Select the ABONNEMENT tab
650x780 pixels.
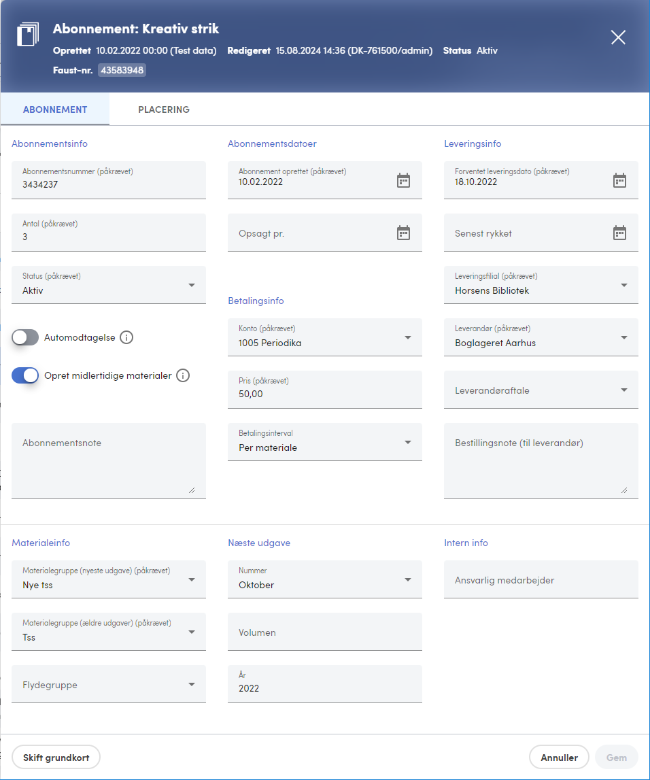[x=55, y=109]
